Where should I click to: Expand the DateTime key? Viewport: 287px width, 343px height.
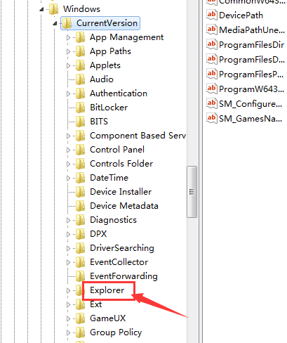point(68,178)
